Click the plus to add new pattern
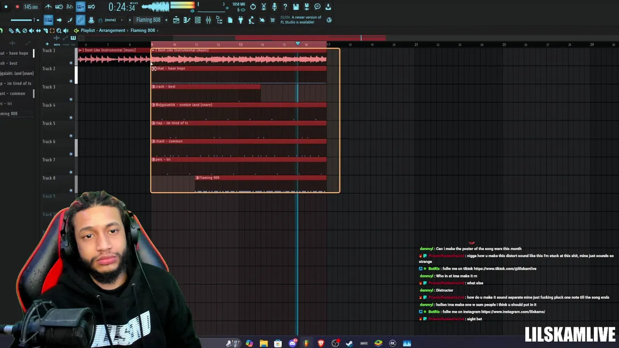619x348 pixels. pyautogui.click(x=166, y=20)
